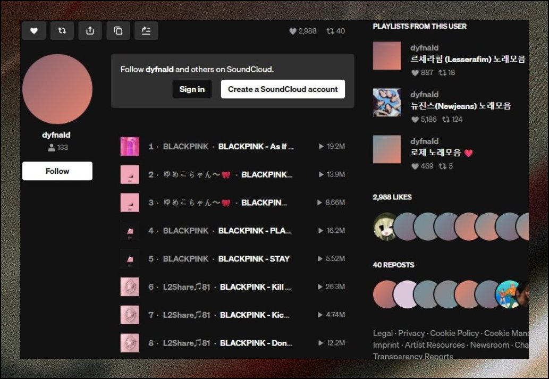Open the dyfnald username under the avatar
Image resolution: width=549 pixels, height=379 pixels.
(x=56, y=135)
